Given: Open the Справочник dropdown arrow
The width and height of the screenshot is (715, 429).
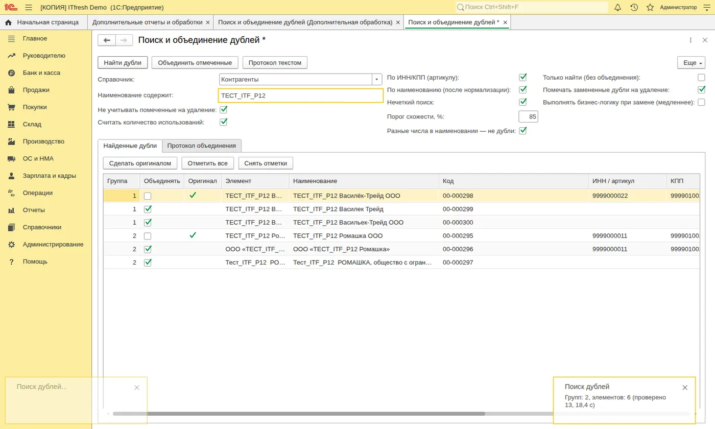Looking at the screenshot, I should click(377, 80).
